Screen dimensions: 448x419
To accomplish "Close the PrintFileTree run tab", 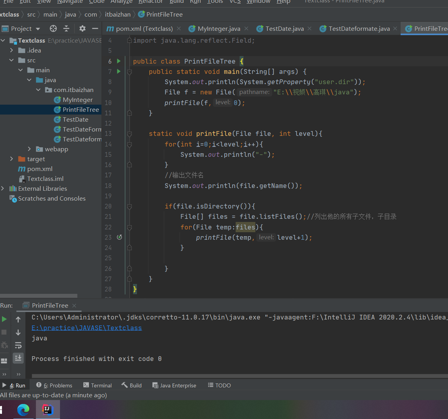I will pos(74,306).
